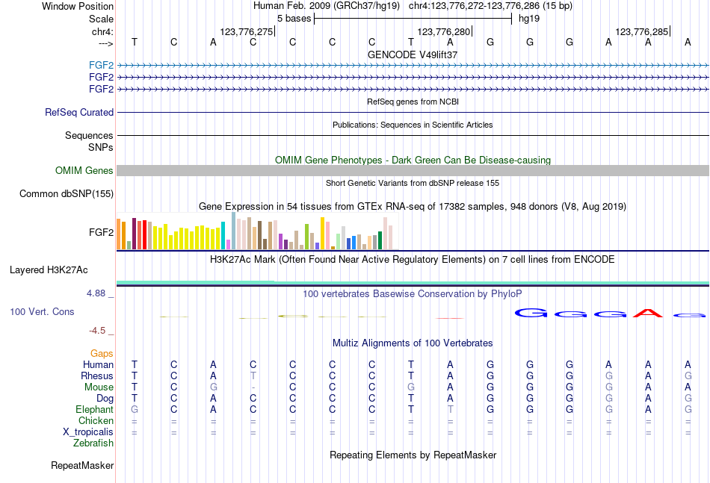The image size is (710, 483).
Task: Click the Layered H3K27Ac track label
Action: coord(49,270)
